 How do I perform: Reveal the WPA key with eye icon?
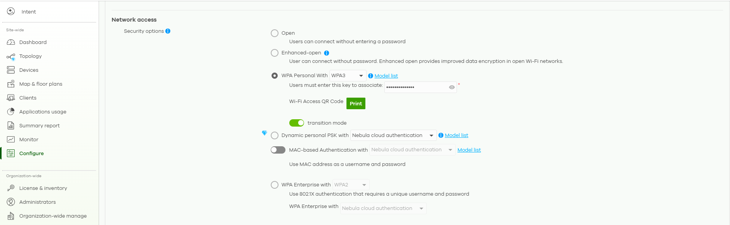click(x=452, y=87)
